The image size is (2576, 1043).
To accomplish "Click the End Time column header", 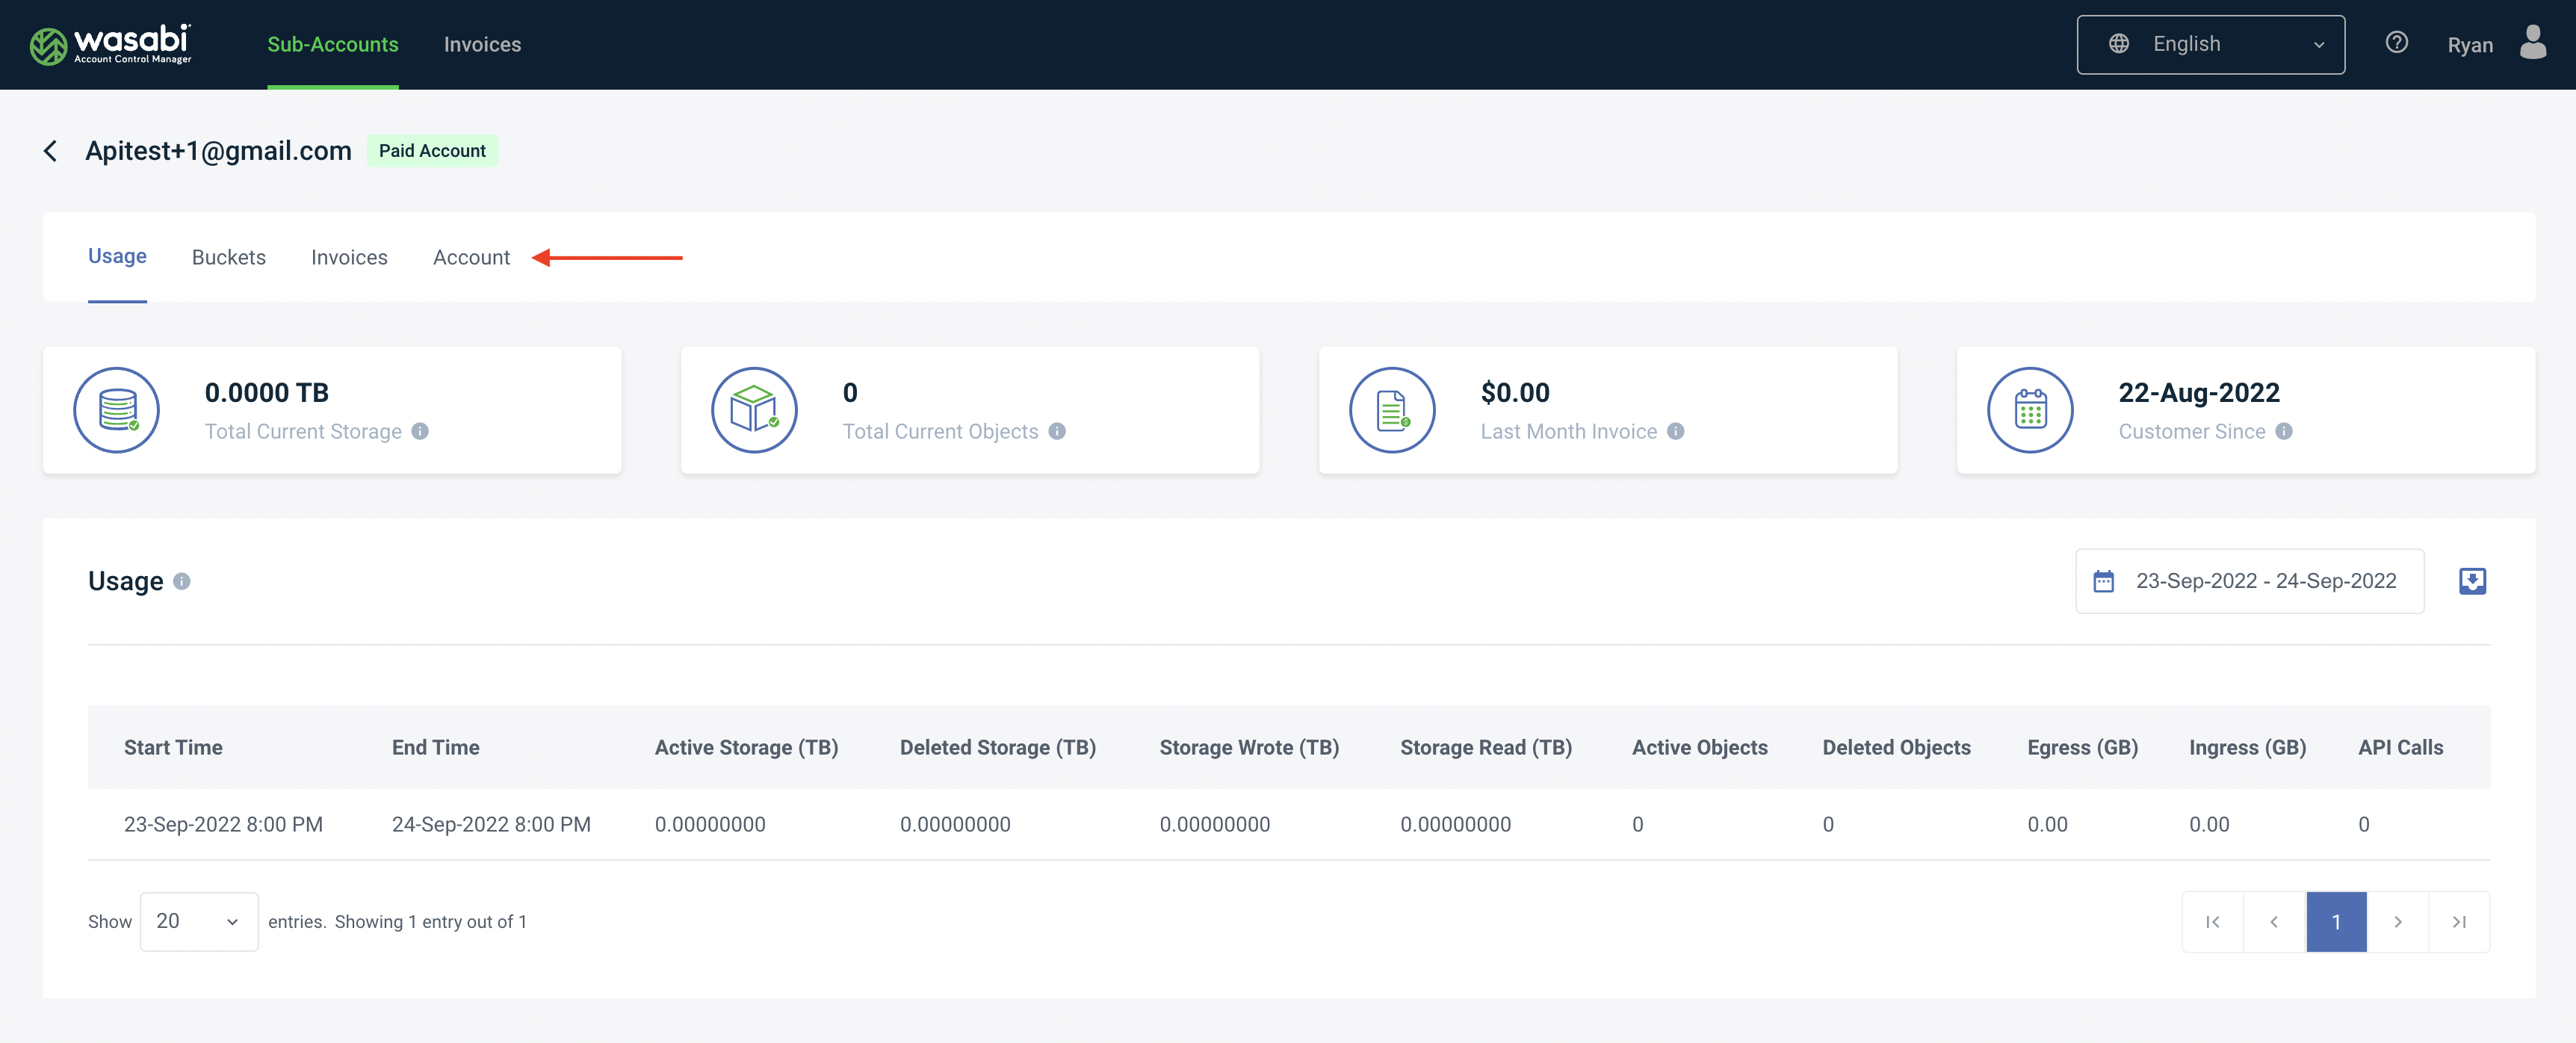I will tap(435, 747).
